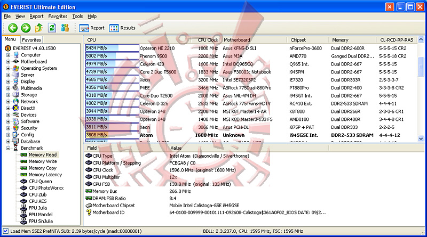Sort by the Motherboard column header

tap(236, 40)
